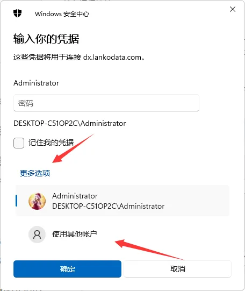Select 使用其他帐户 option text
This screenshot has width=245, height=291.
point(75,234)
